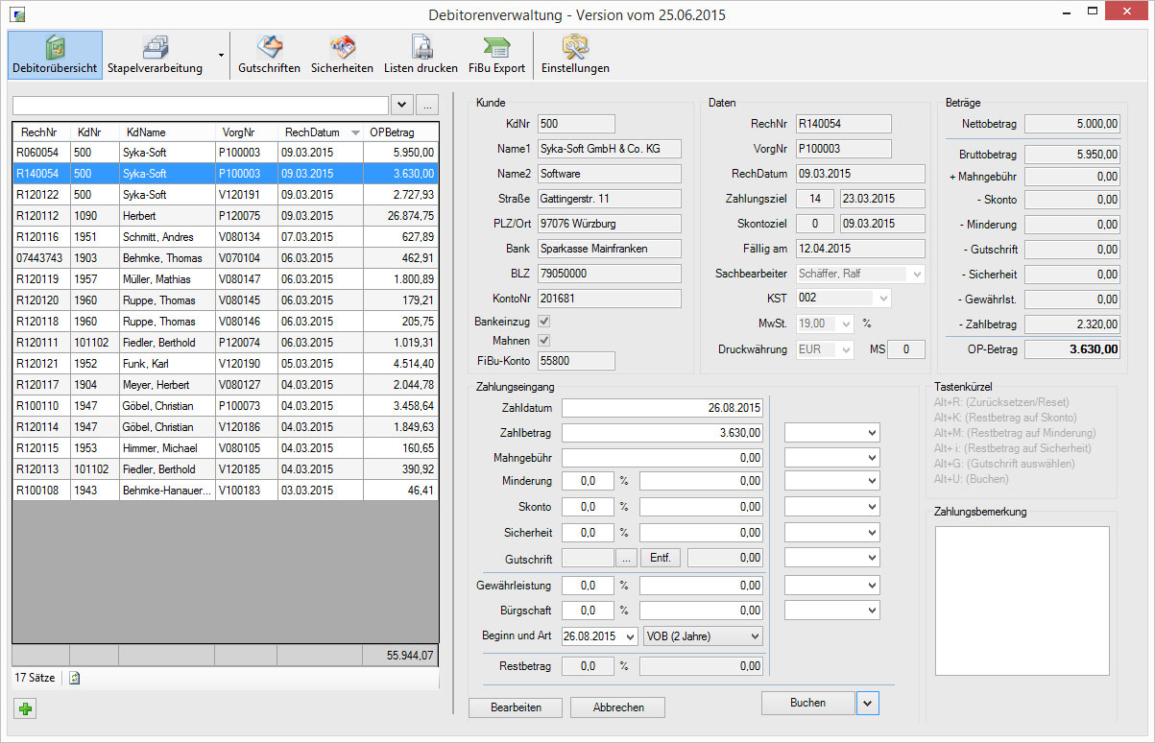Click the refresh icon beside 17 Sätze

(x=75, y=678)
